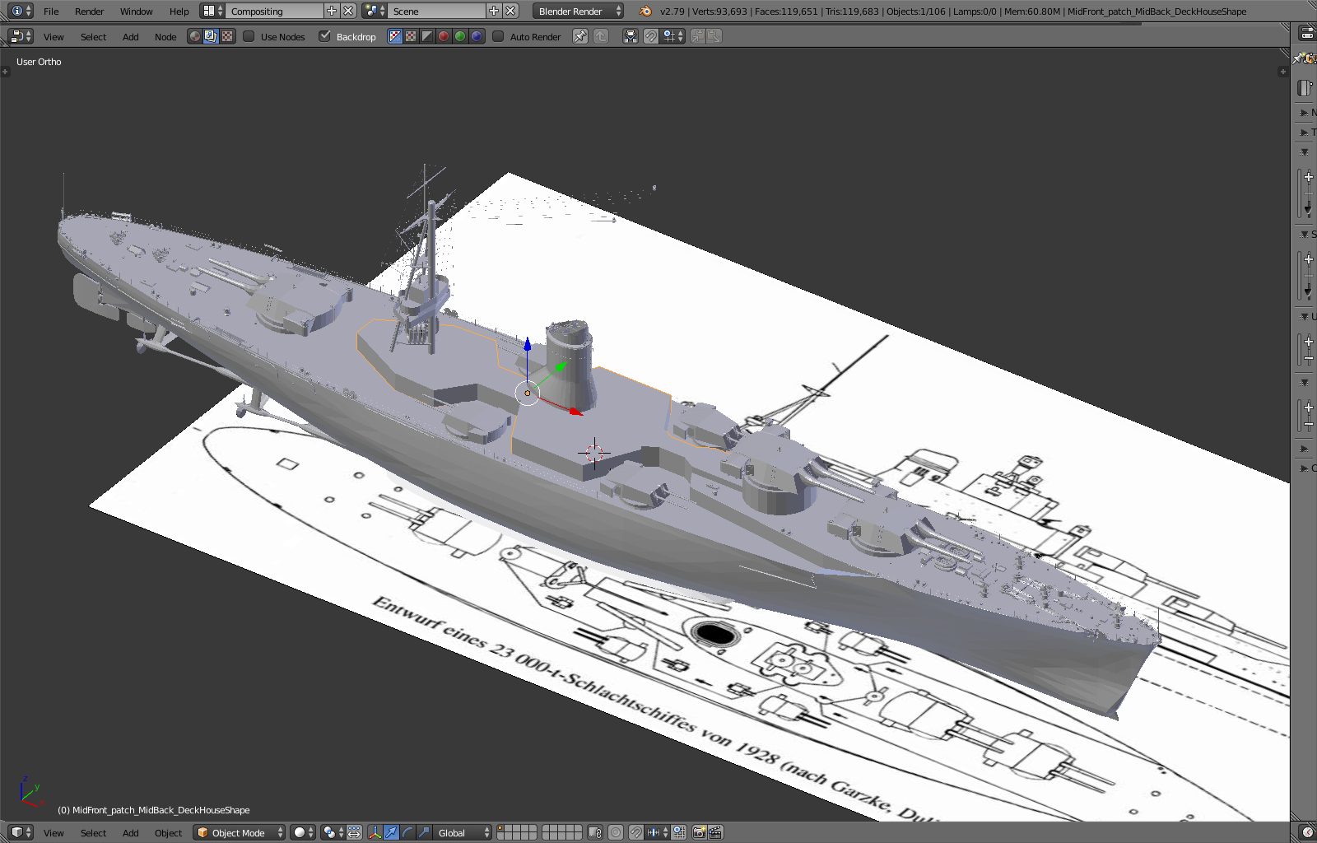Open the node editor View menu
This screenshot has height=843, width=1317.
pyautogui.click(x=54, y=37)
